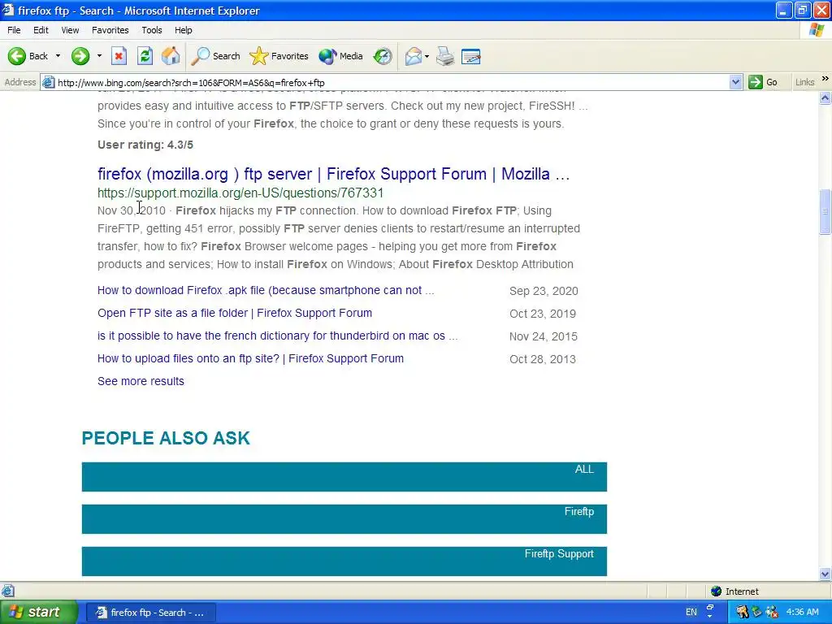
Task: Click the scrollbar up arrow
Action: click(x=825, y=97)
